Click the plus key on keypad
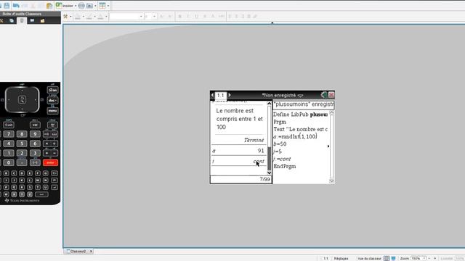The height and width of the screenshot is (261, 465). tap(46, 153)
